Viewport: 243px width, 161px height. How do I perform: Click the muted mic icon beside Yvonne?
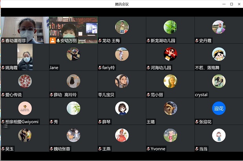(x=148, y=149)
